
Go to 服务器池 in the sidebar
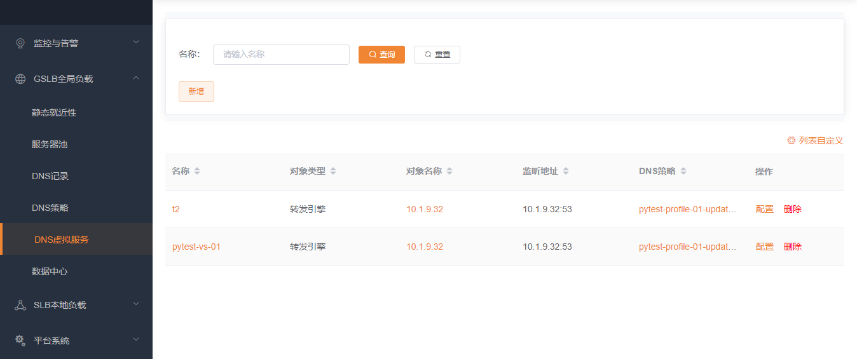point(50,144)
